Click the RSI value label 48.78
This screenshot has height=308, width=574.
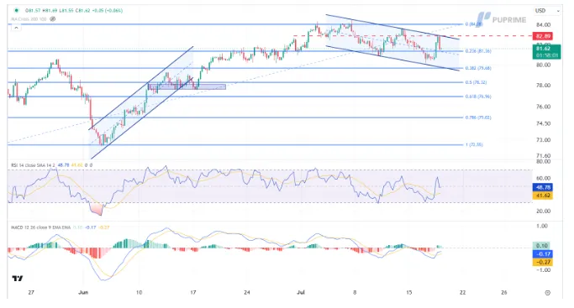[x=543, y=187]
